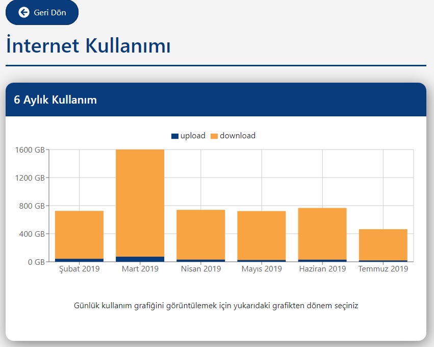Click the Geri Dön back button
Viewport: 434px width, 347px height.
pos(42,12)
